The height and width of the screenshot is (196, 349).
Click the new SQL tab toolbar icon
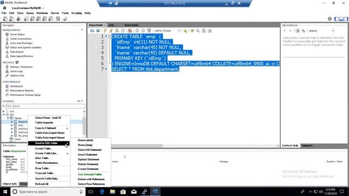5,19
